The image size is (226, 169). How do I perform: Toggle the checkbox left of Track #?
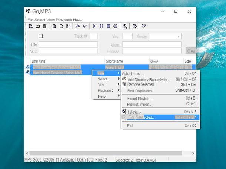pos(40,36)
